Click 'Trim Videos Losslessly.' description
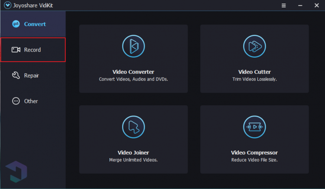325x189 pixels. click(x=254, y=79)
